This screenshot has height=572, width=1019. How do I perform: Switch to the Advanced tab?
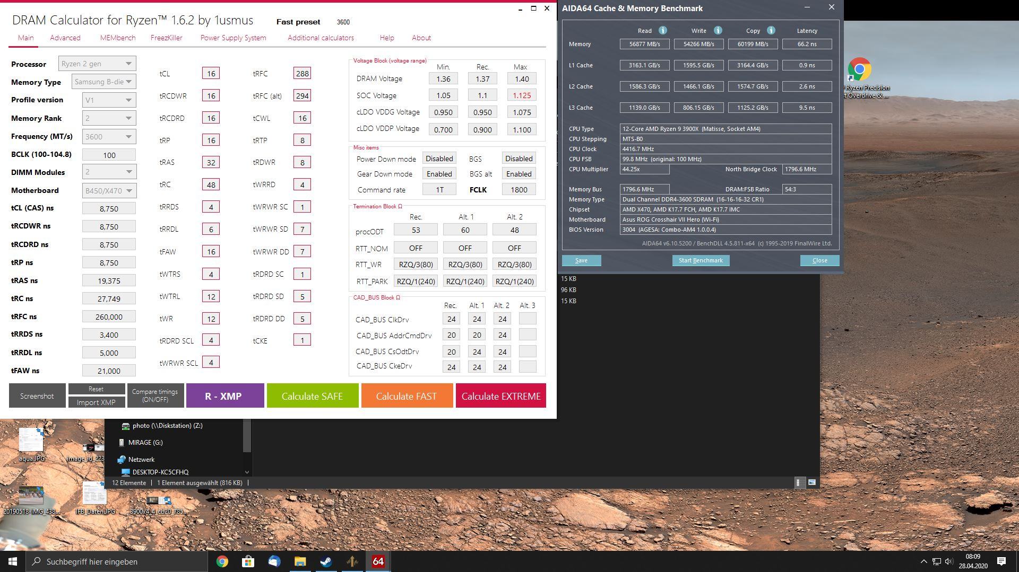(65, 38)
